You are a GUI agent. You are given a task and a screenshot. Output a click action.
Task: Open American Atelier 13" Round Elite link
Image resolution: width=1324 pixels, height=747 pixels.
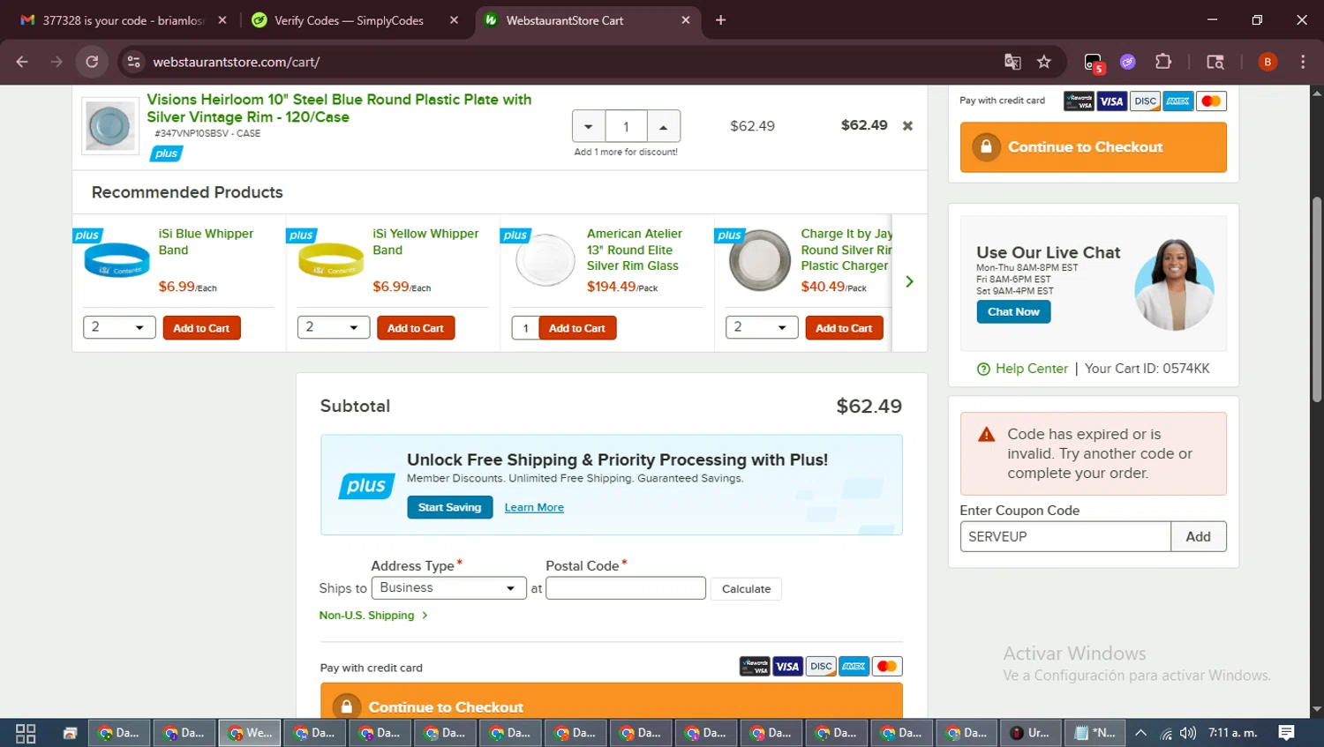point(635,250)
